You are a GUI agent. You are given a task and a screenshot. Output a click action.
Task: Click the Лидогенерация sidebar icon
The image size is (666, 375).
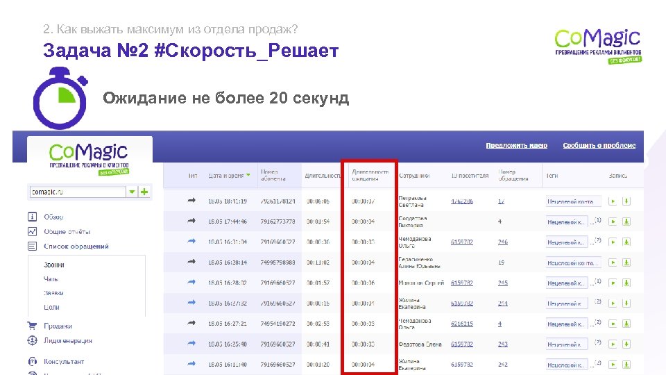tap(33, 340)
